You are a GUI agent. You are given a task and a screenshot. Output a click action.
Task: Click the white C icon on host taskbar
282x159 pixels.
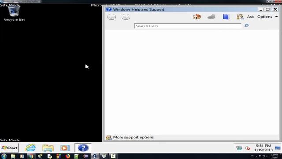point(113,156)
